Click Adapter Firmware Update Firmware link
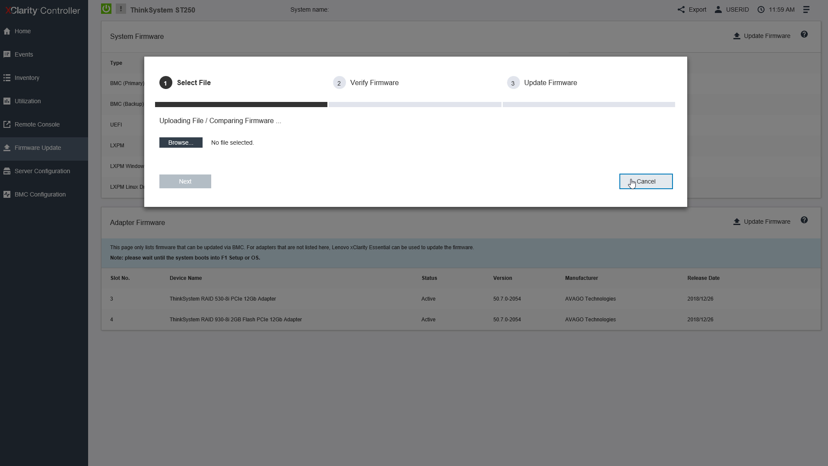This screenshot has height=466, width=828. (x=767, y=222)
